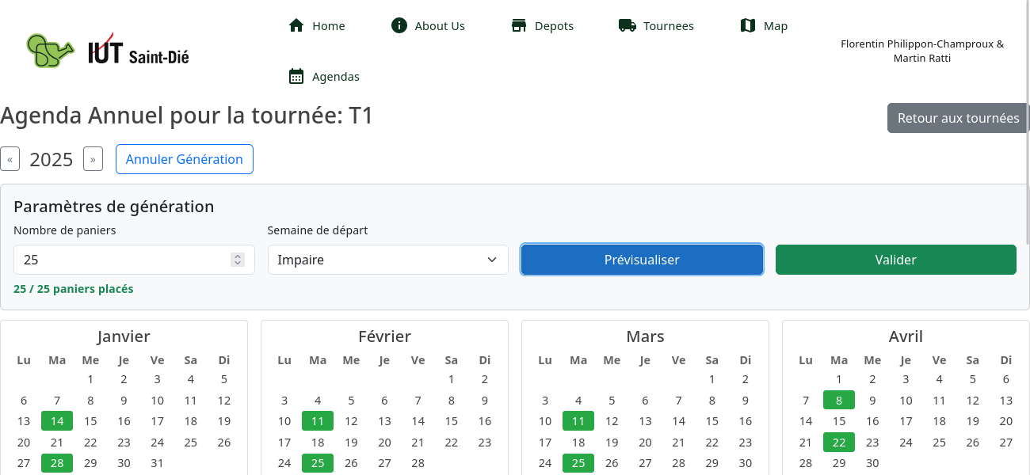Toggle highlighted April 8 date

point(839,400)
